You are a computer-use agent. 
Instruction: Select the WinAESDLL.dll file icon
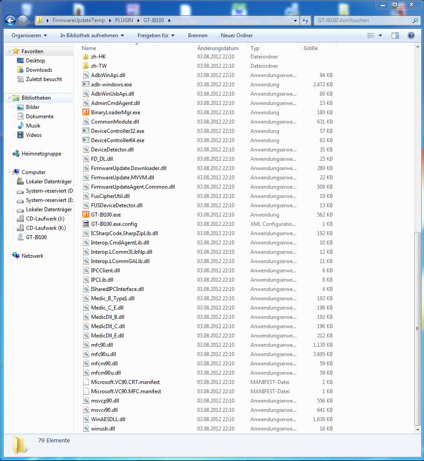tap(86, 419)
